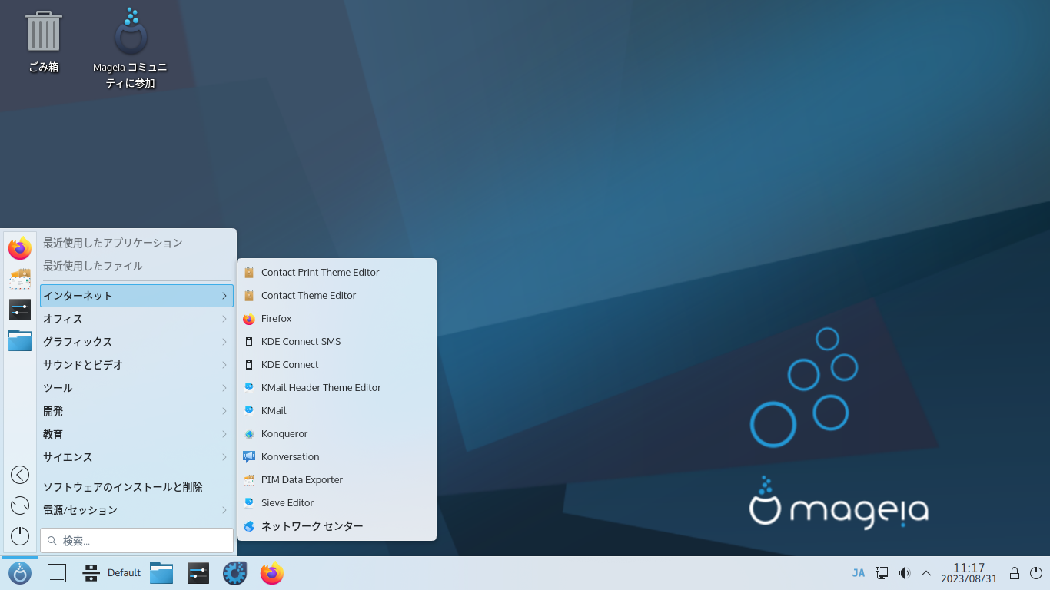Image resolution: width=1050 pixels, height=590 pixels.
Task: Open Contact Theme Editor
Action: coord(337,295)
